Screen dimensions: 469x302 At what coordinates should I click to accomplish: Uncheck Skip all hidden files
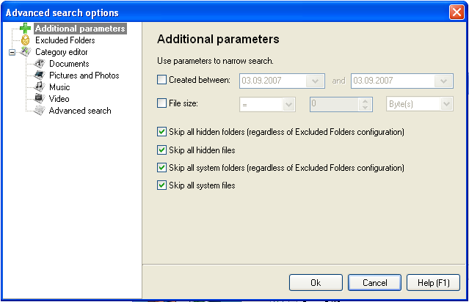coord(161,150)
